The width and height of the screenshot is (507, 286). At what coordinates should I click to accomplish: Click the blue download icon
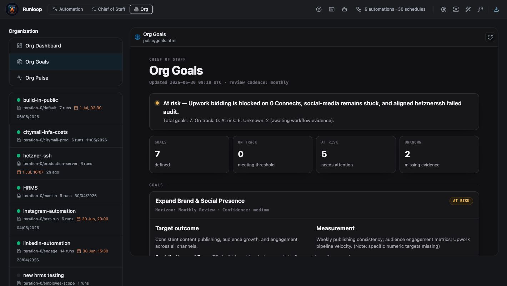coord(496,9)
